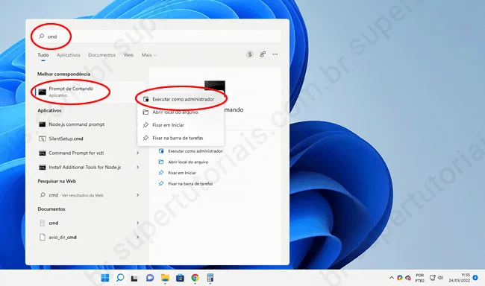Click the Node.js command prompt icon
This screenshot has height=286, width=485.
42,124
